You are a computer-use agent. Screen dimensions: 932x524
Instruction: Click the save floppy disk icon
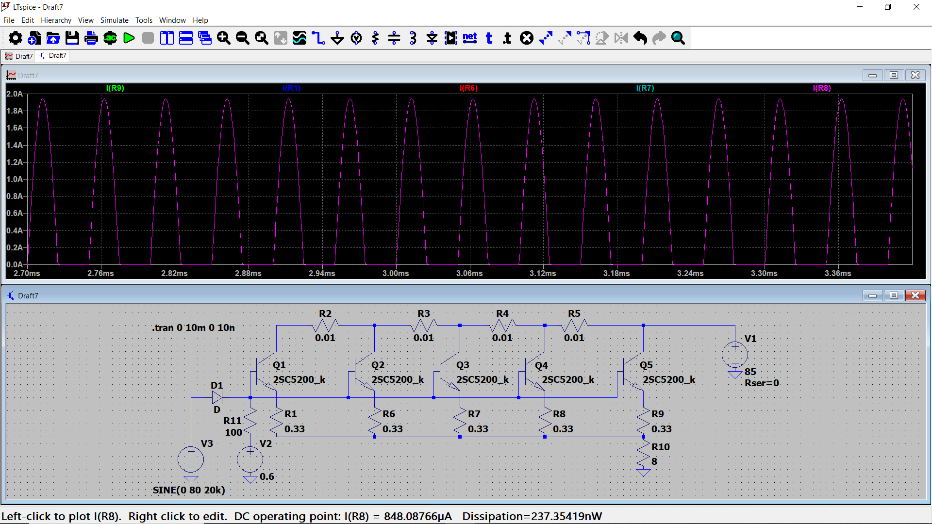[x=72, y=38]
